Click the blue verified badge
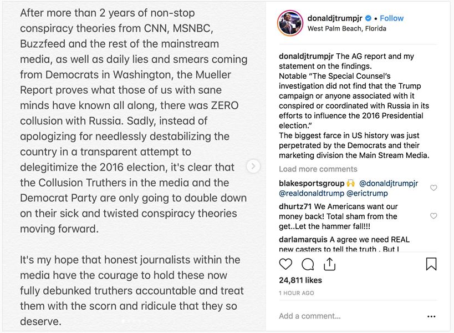The height and width of the screenshot is (333, 454). click(368, 18)
